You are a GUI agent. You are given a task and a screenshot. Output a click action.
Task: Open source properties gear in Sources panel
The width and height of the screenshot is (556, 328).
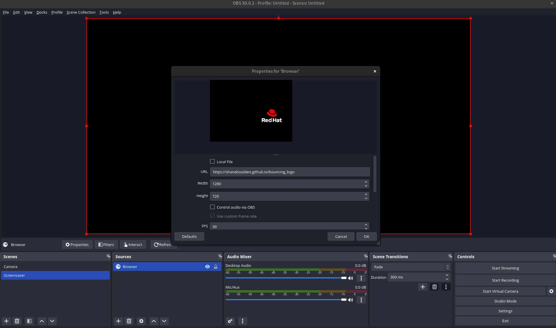(x=141, y=321)
